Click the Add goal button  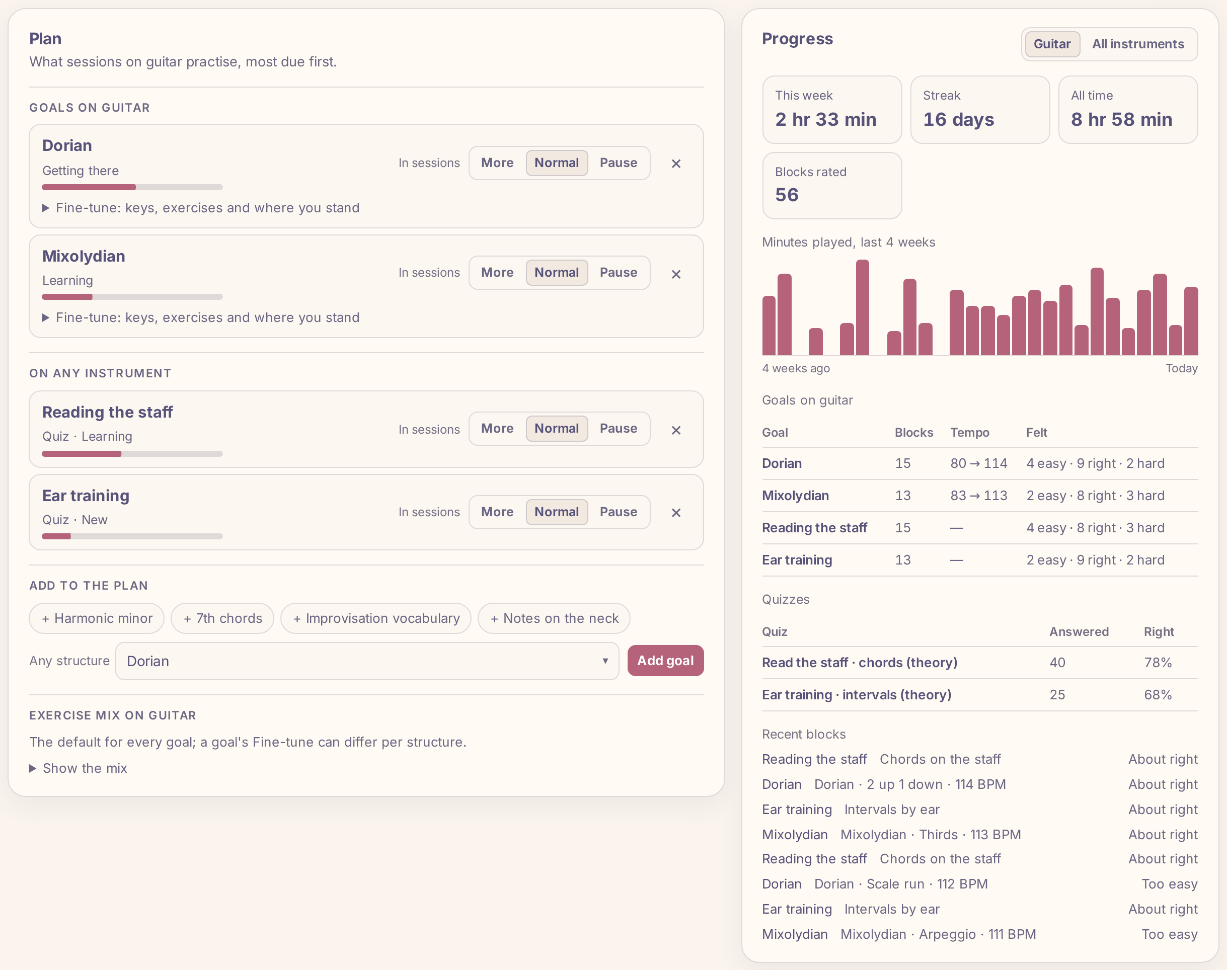[x=665, y=661]
